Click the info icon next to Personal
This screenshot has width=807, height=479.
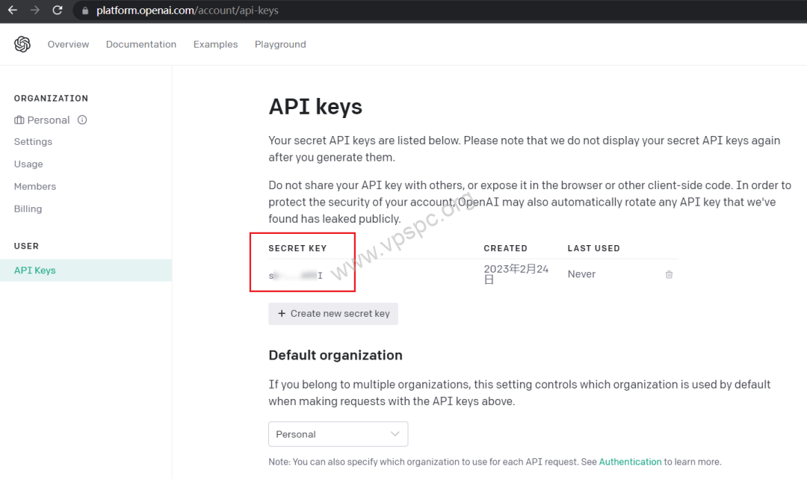[x=82, y=120]
